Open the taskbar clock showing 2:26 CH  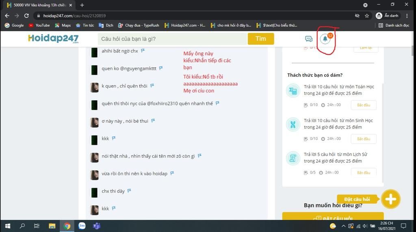(x=387, y=226)
